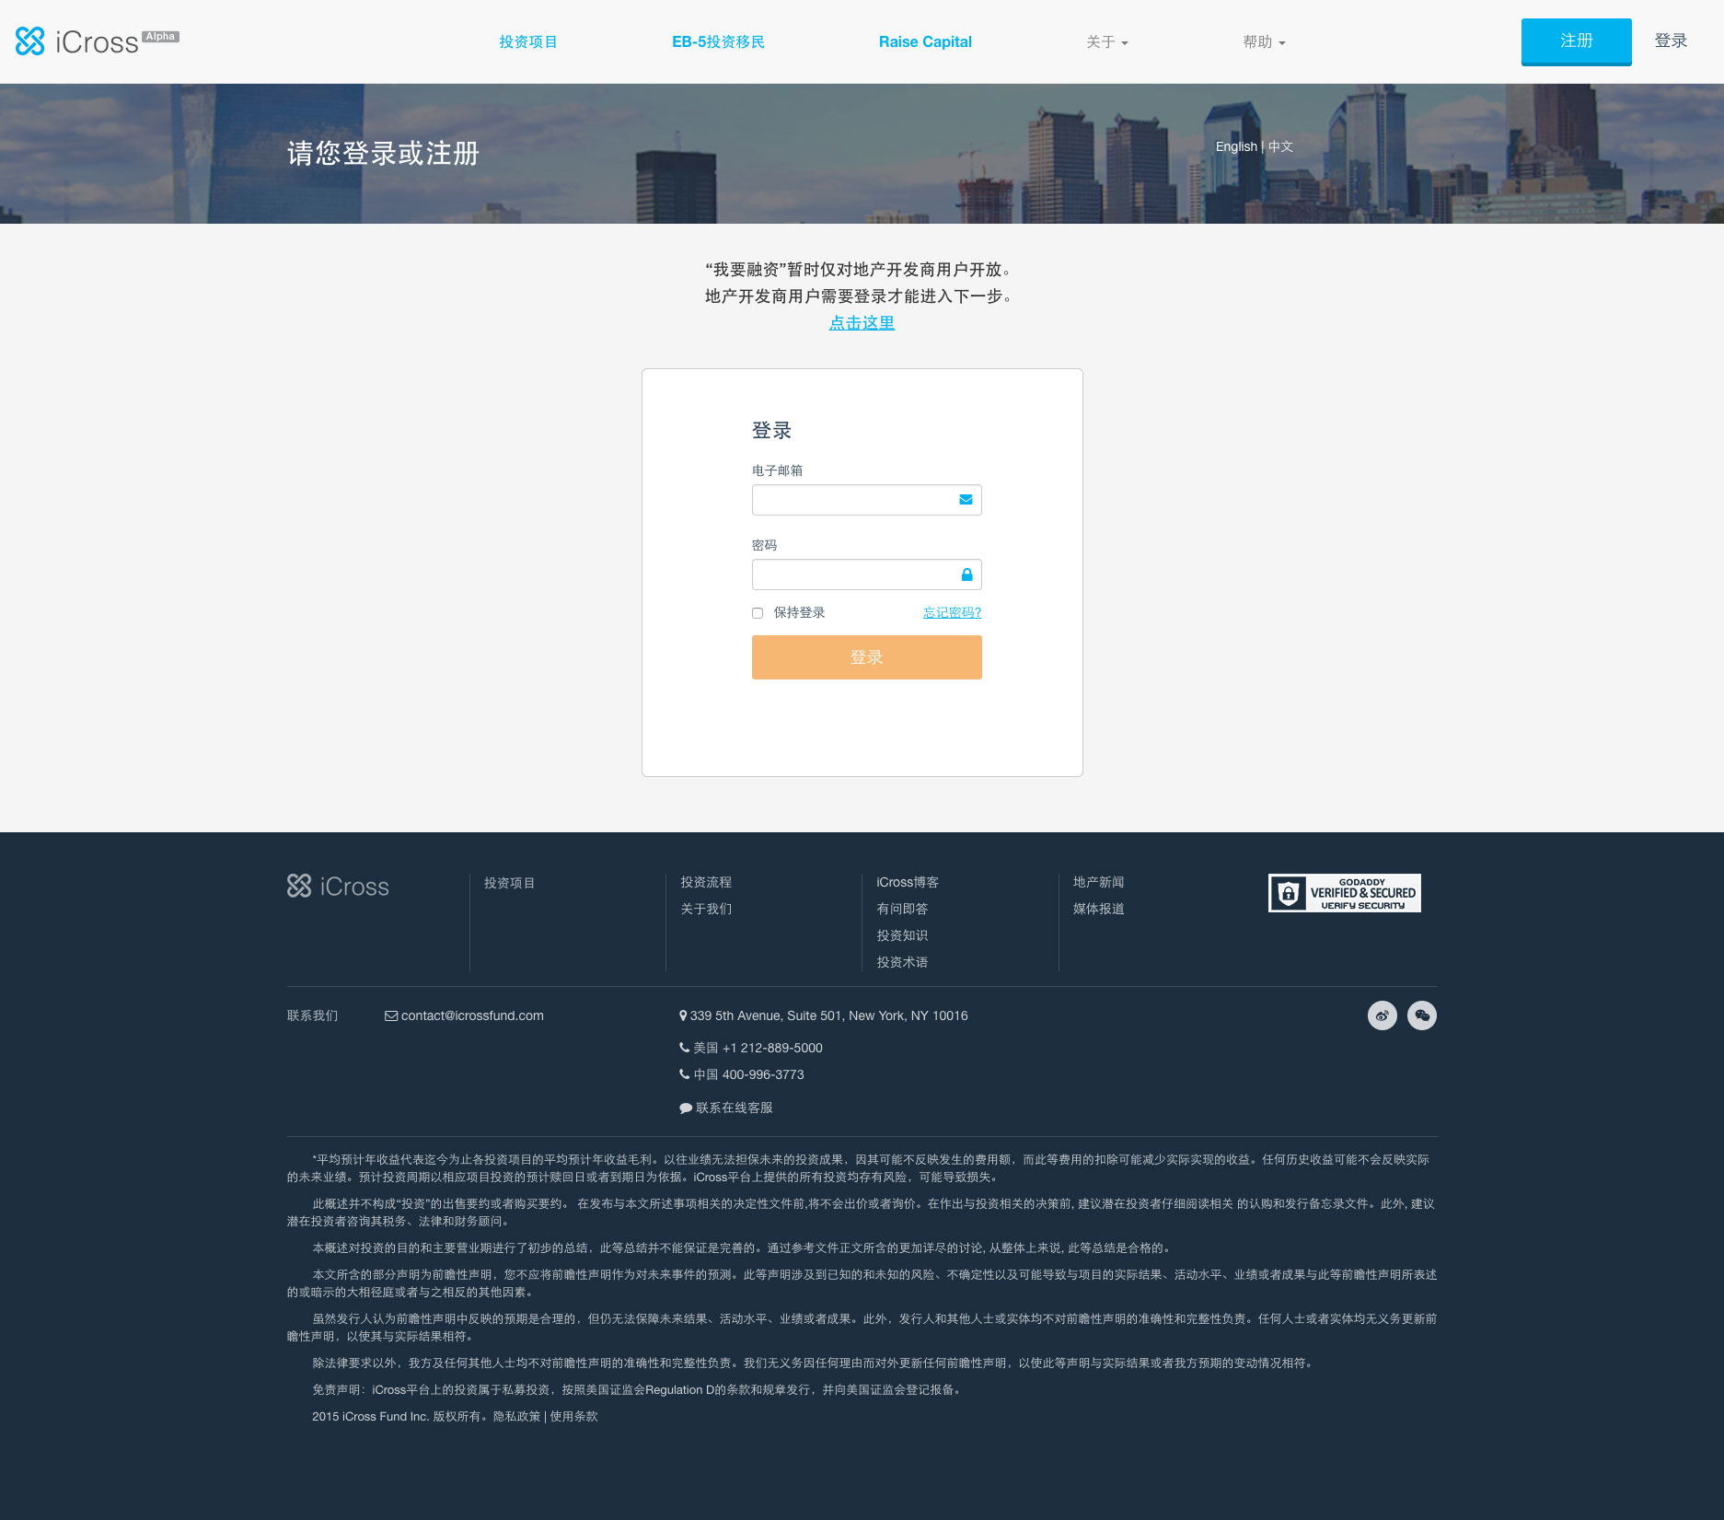The image size is (1724, 1520).
Task: Click the footer iCross logo
Action: point(338,886)
